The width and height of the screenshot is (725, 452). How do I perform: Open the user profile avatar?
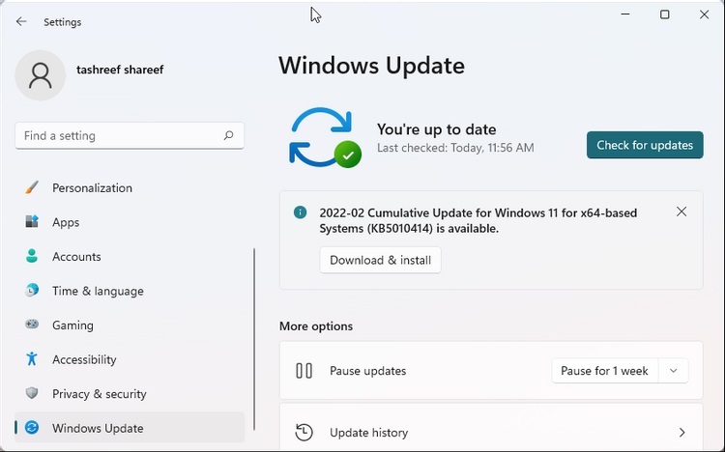pyautogui.click(x=41, y=75)
